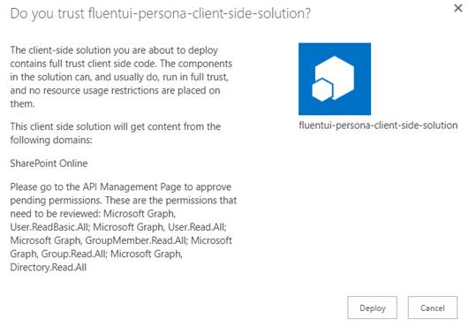Click "resource usage restrictions" phrase
Image resolution: width=469 pixels, height=327 pixels.
point(101,90)
